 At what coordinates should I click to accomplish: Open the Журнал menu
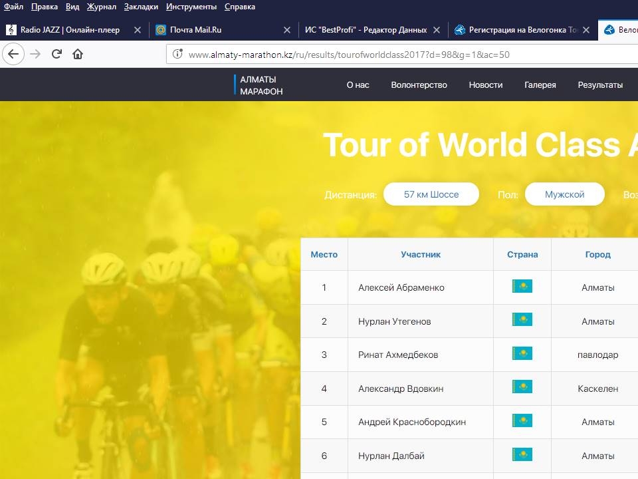101,7
